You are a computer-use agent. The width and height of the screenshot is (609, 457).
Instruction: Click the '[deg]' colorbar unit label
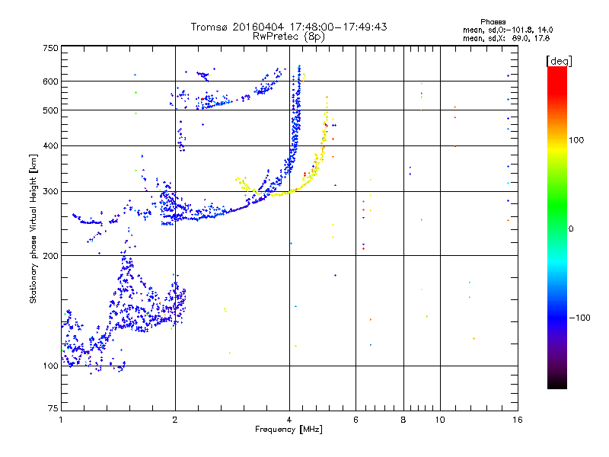tap(559, 62)
